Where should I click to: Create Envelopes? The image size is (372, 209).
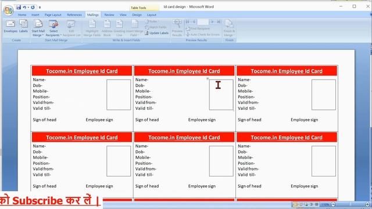pos(10,26)
